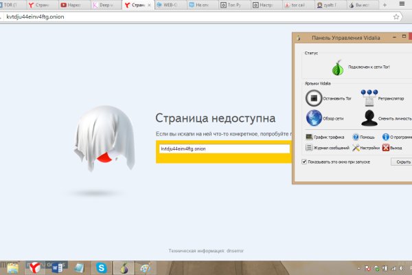Open Обзор сети globe icon
The width and height of the screenshot is (412, 275).
[x=314, y=118]
